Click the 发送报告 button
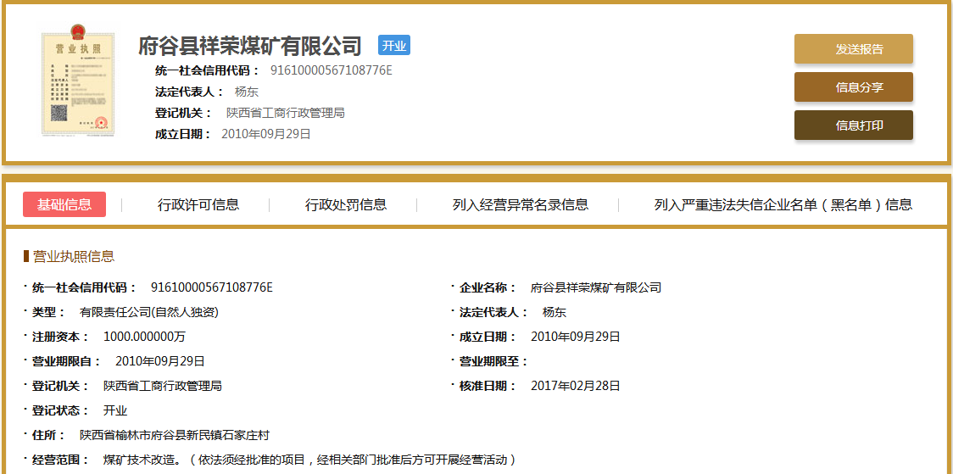The image size is (953, 474). point(853,49)
